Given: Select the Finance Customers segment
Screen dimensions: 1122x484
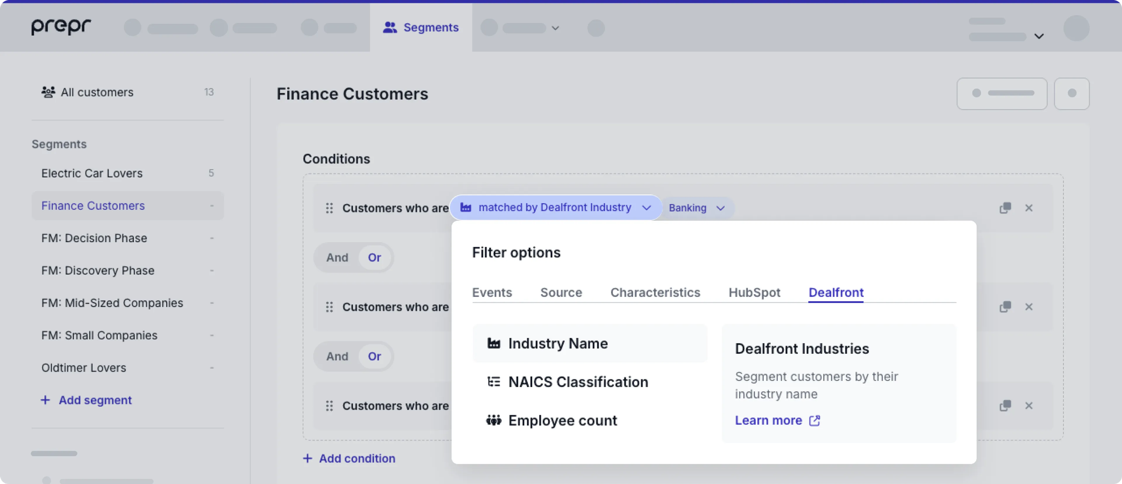Looking at the screenshot, I should [127, 205].
